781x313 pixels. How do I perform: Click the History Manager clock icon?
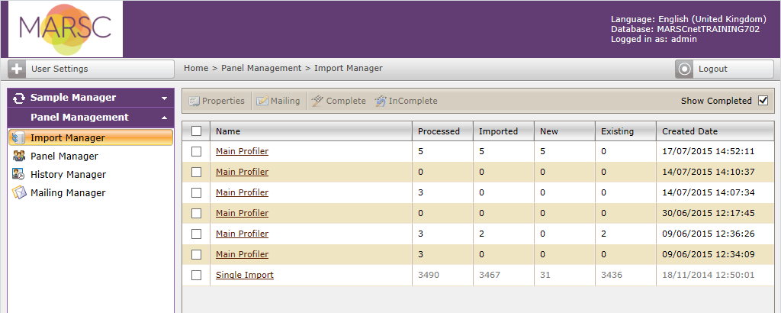pyautogui.click(x=18, y=175)
